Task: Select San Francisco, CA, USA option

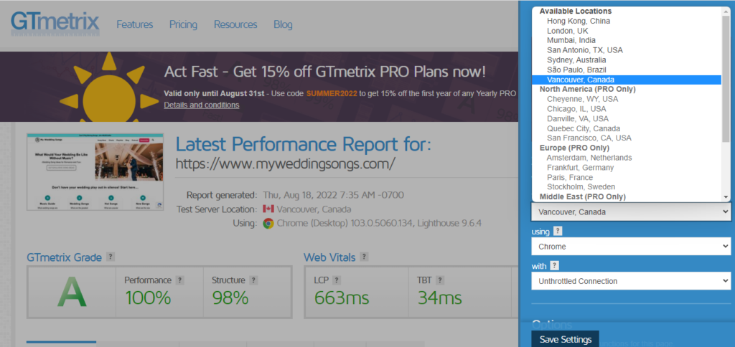Action: click(x=626, y=138)
